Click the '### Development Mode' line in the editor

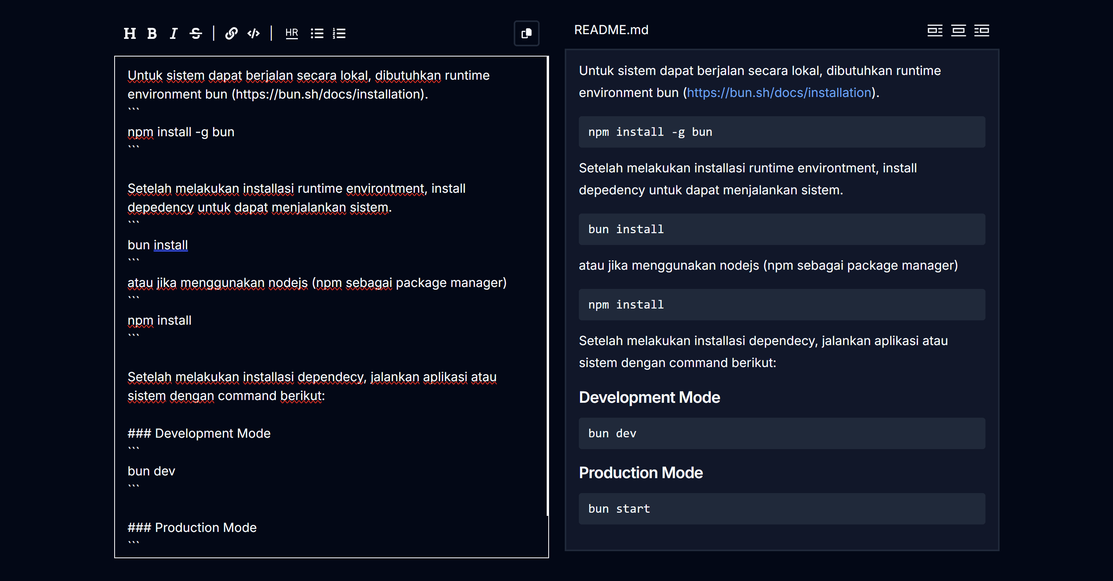pyautogui.click(x=199, y=433)
